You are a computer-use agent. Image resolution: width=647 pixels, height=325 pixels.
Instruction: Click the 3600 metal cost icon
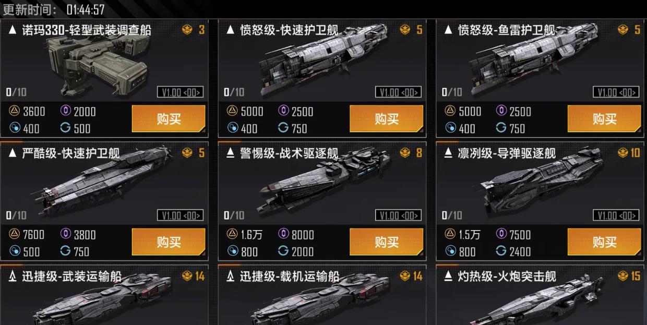(14, 111)
